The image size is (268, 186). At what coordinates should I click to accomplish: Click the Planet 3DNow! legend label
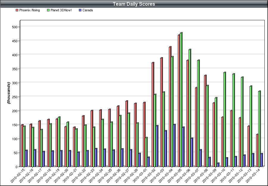61,10
